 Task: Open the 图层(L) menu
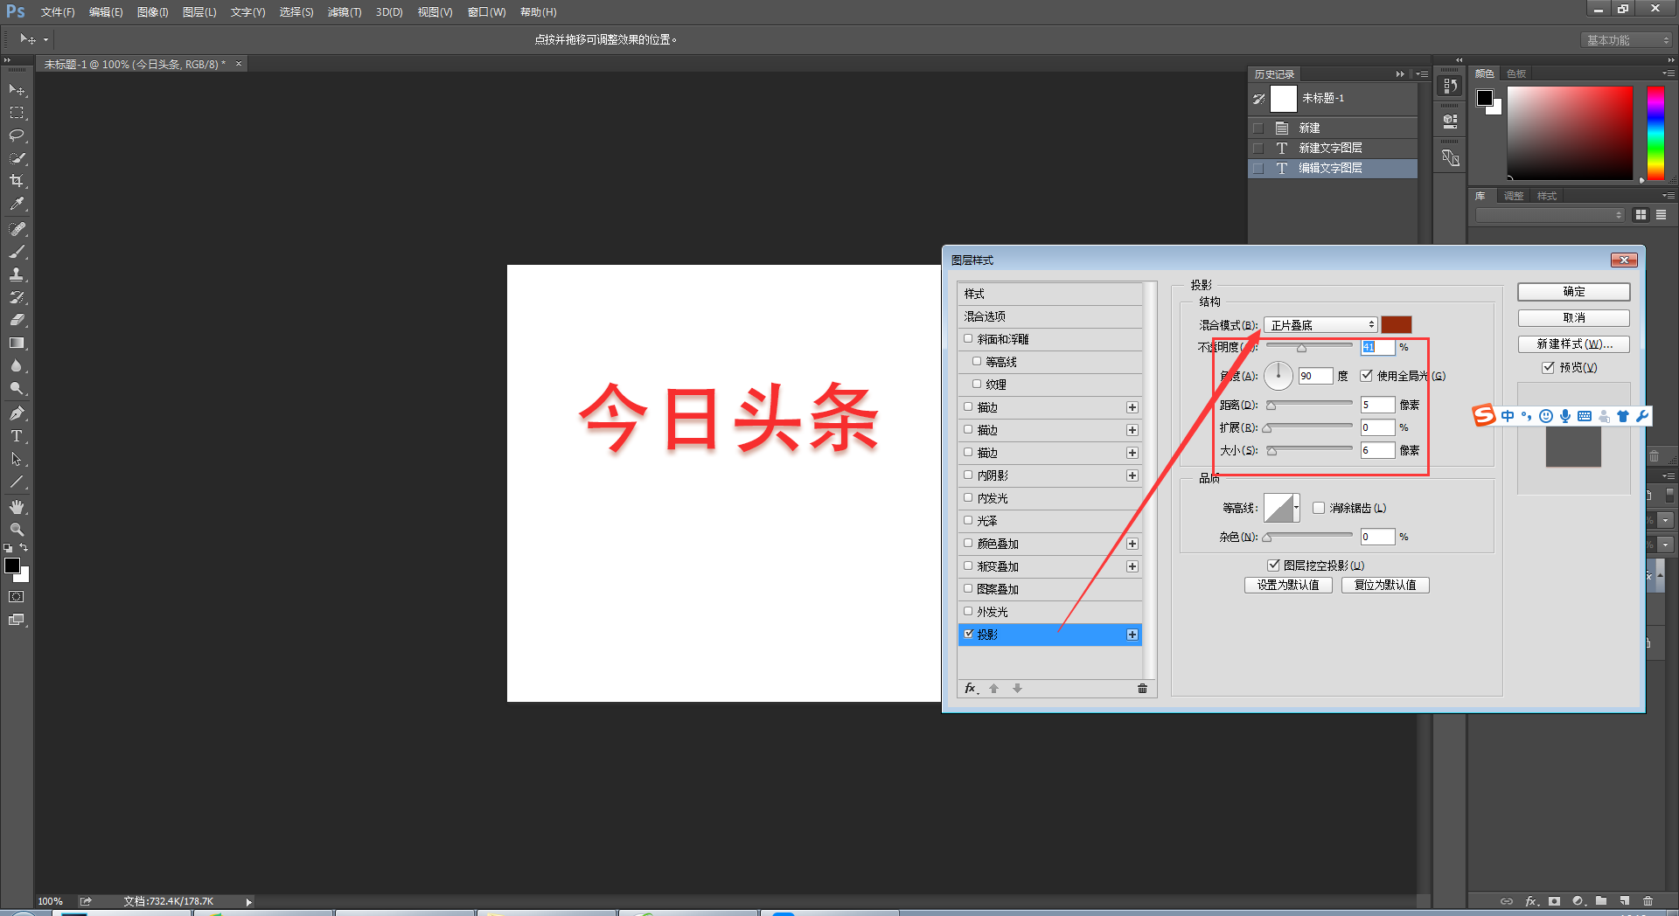(x=199, y=12)
